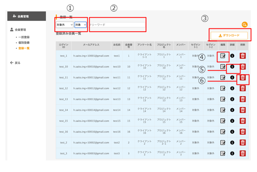This screenshot has height=172, width=257.
Task: Delete the test_11 member
Action: [243, 78]
